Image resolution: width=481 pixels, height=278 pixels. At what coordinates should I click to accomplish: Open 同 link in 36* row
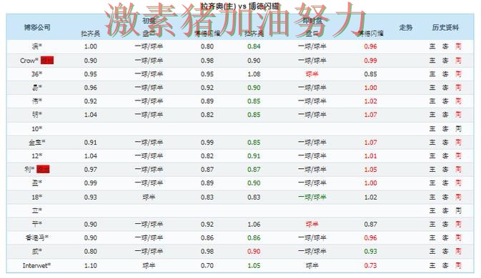[458, 74]
